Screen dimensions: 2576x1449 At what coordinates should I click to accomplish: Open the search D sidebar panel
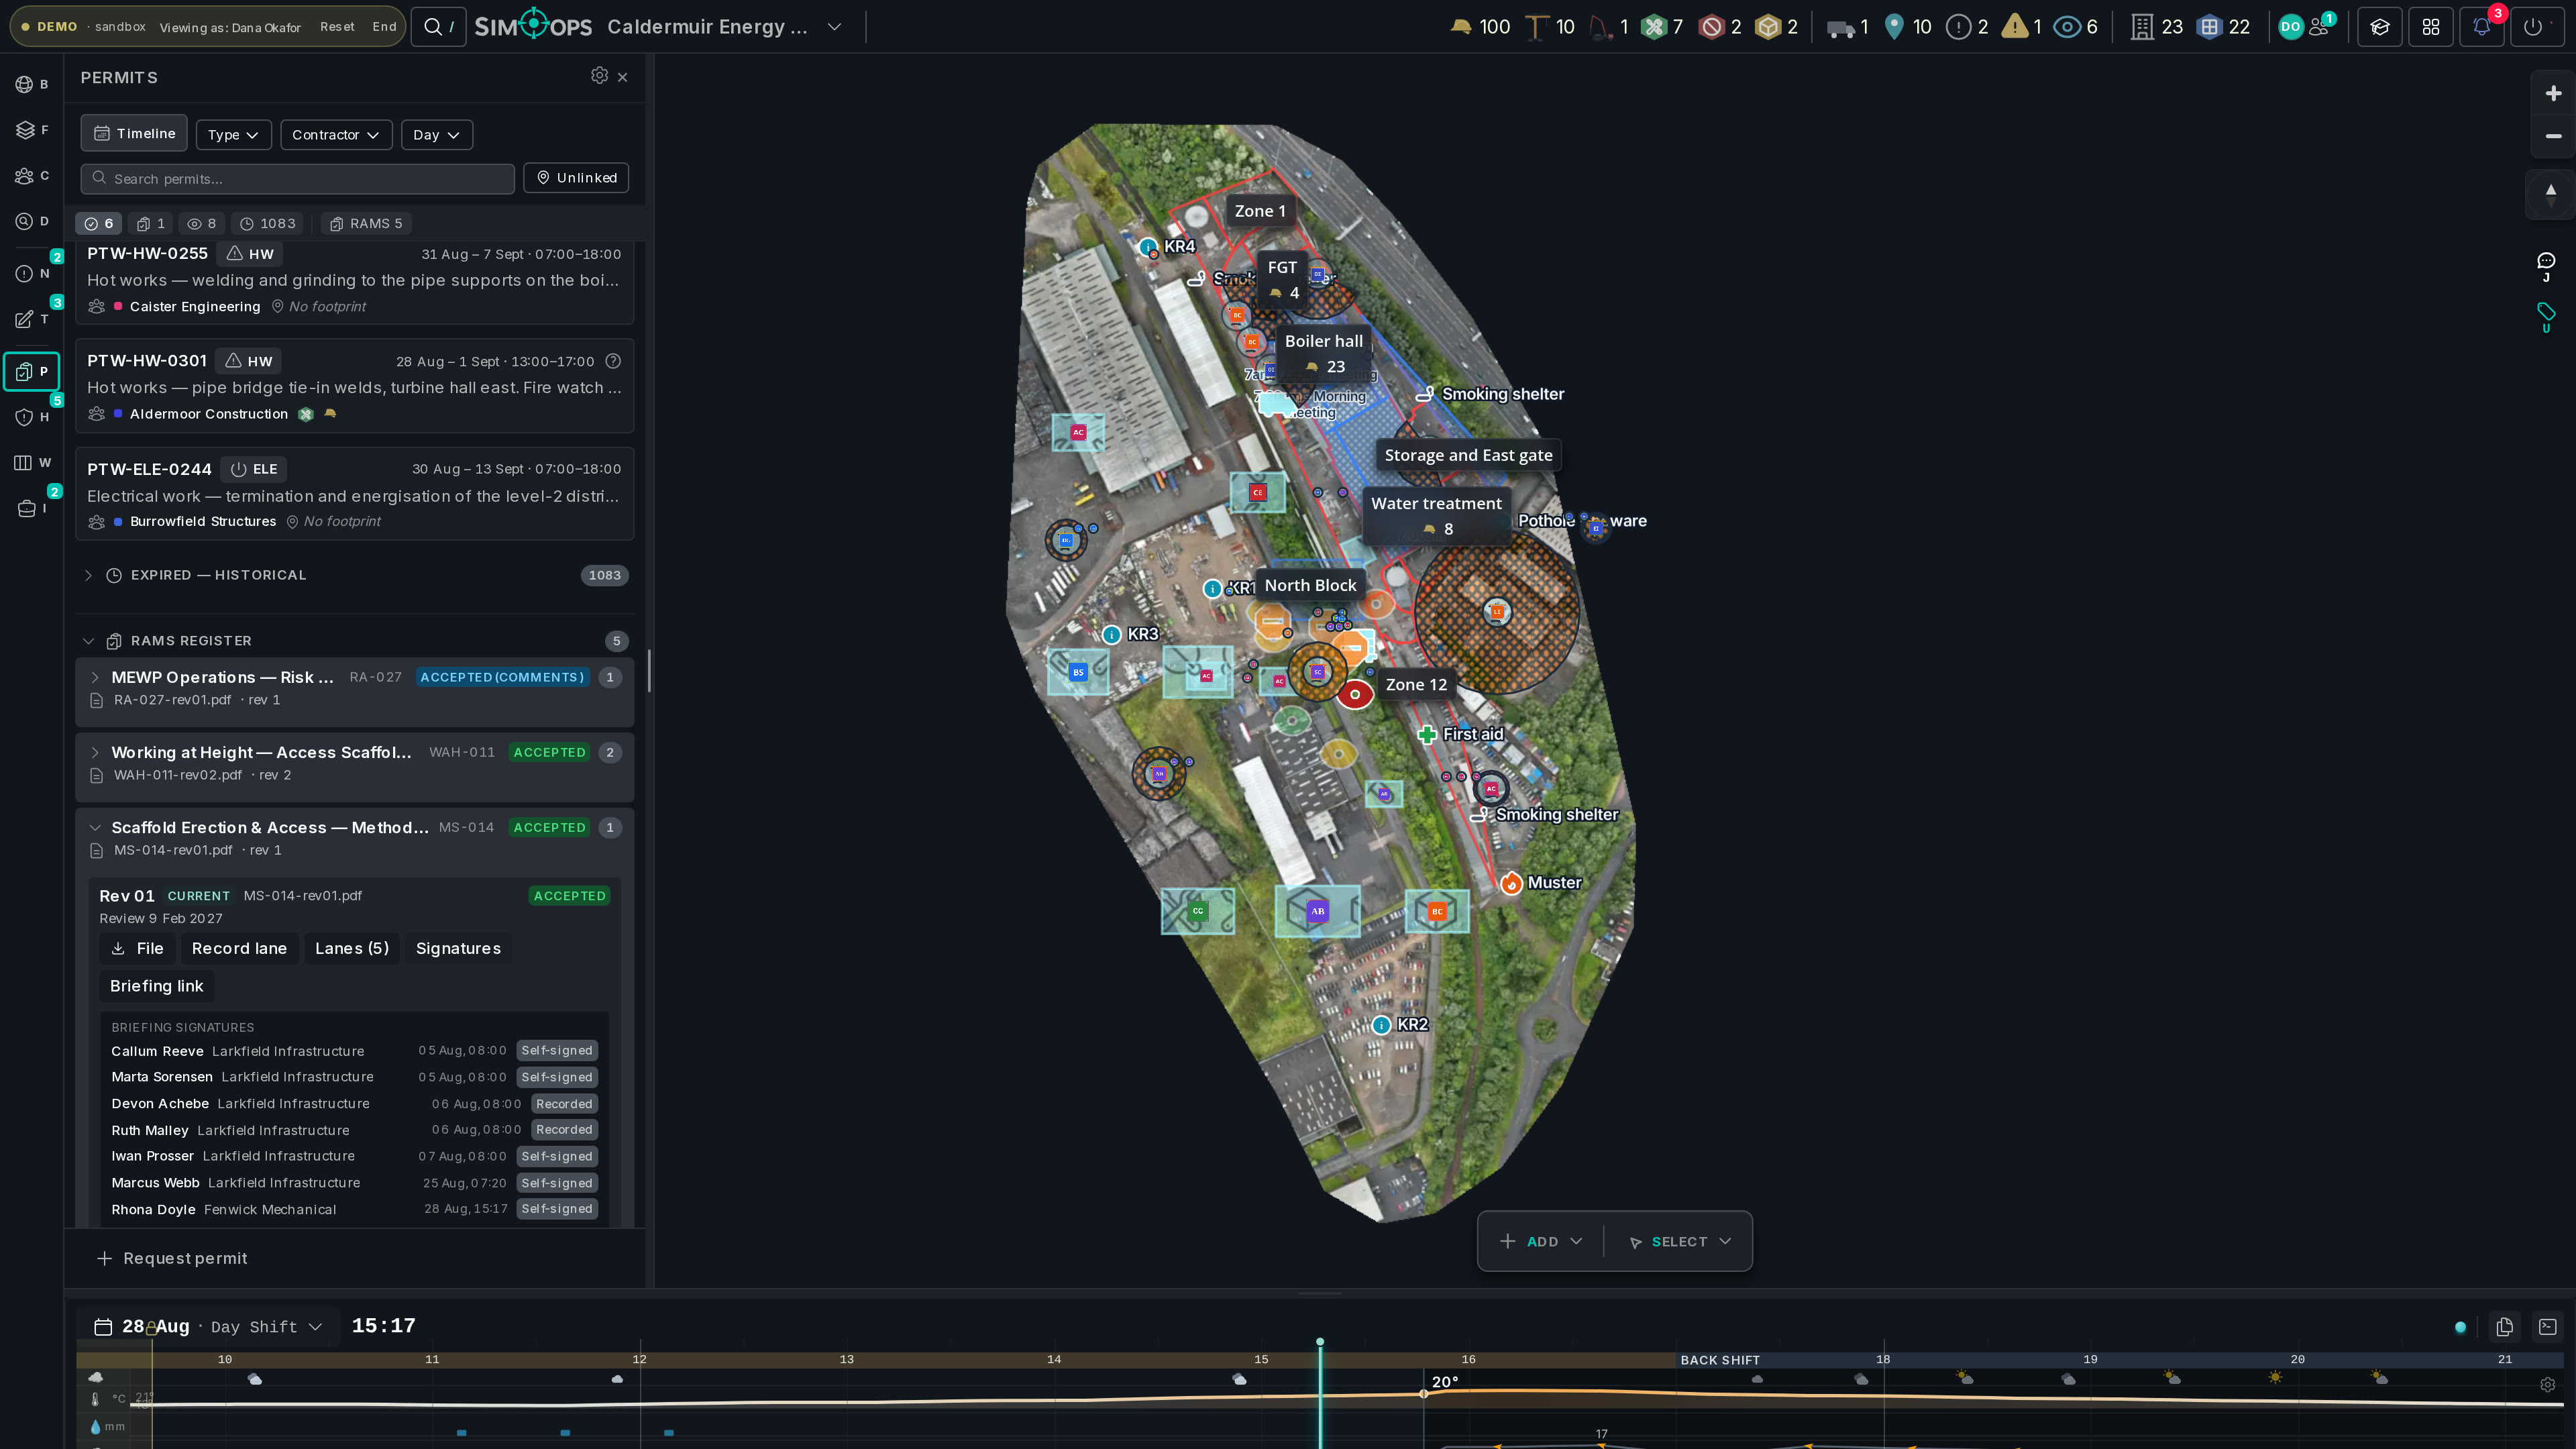click(x=32, y=221)
